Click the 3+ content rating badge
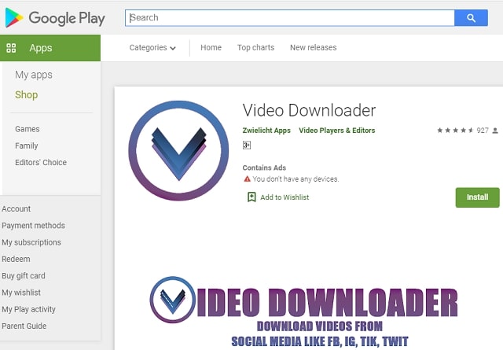The image size is (503, 350). point(246,146)
